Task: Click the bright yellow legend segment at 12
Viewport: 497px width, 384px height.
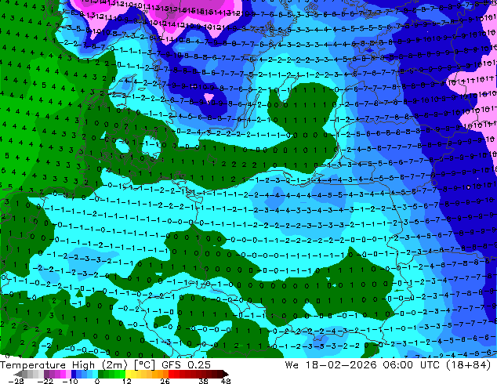Action: pyautogui.click(x=129, y=374)
